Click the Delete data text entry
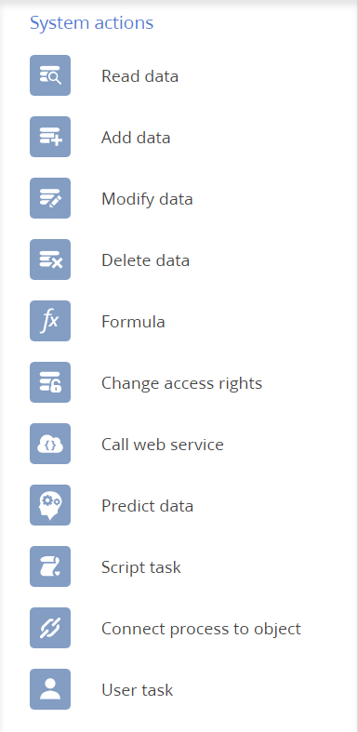Screen dimensions: 358x732 tap(146, 260)
